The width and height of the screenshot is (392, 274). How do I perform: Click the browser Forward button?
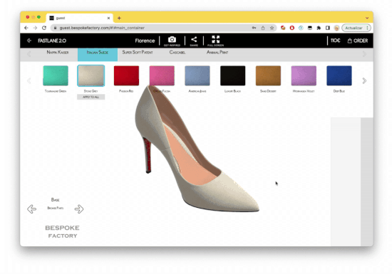(x=35, y=28)
